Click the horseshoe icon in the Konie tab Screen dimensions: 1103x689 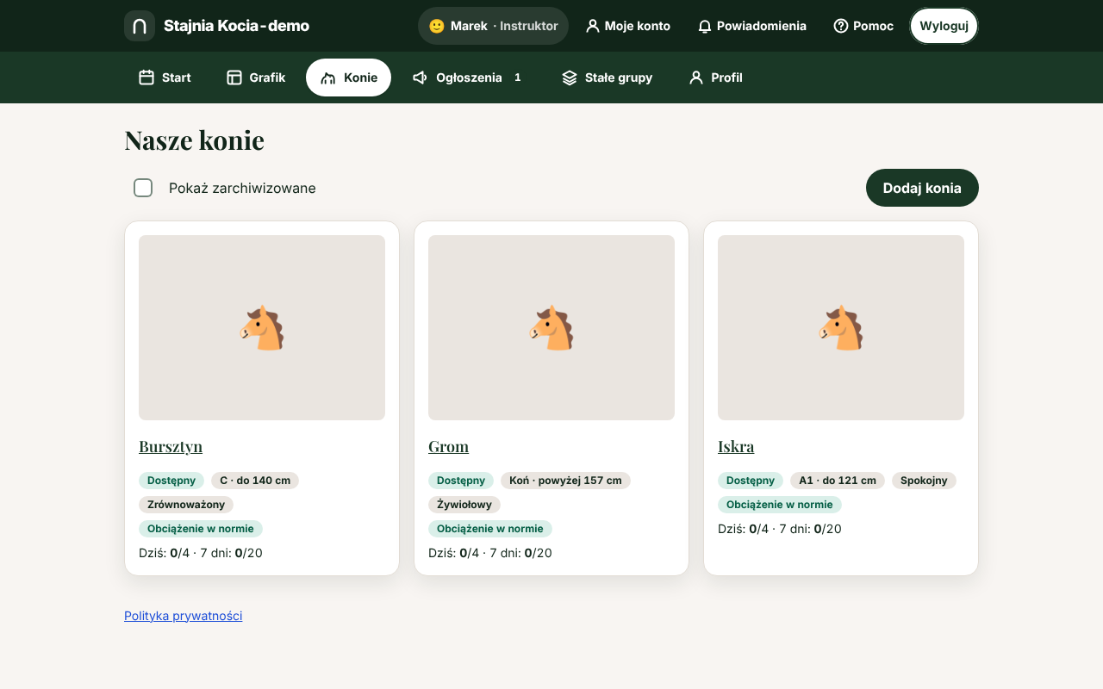click(328, 78)
